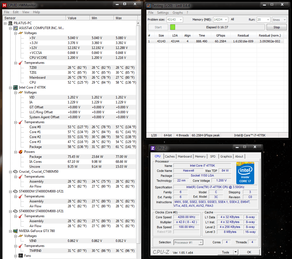The height and width of the screenshot is (259, 292).
Task: Click the greyed Start button in LinX
Action: (158, 27)
